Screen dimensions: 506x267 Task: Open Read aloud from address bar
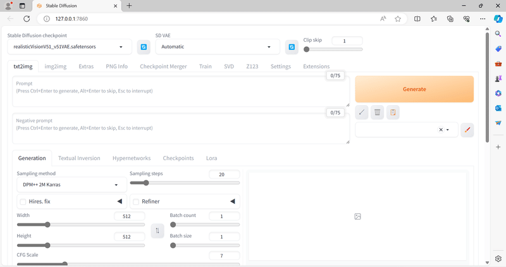tap(383, 19)
